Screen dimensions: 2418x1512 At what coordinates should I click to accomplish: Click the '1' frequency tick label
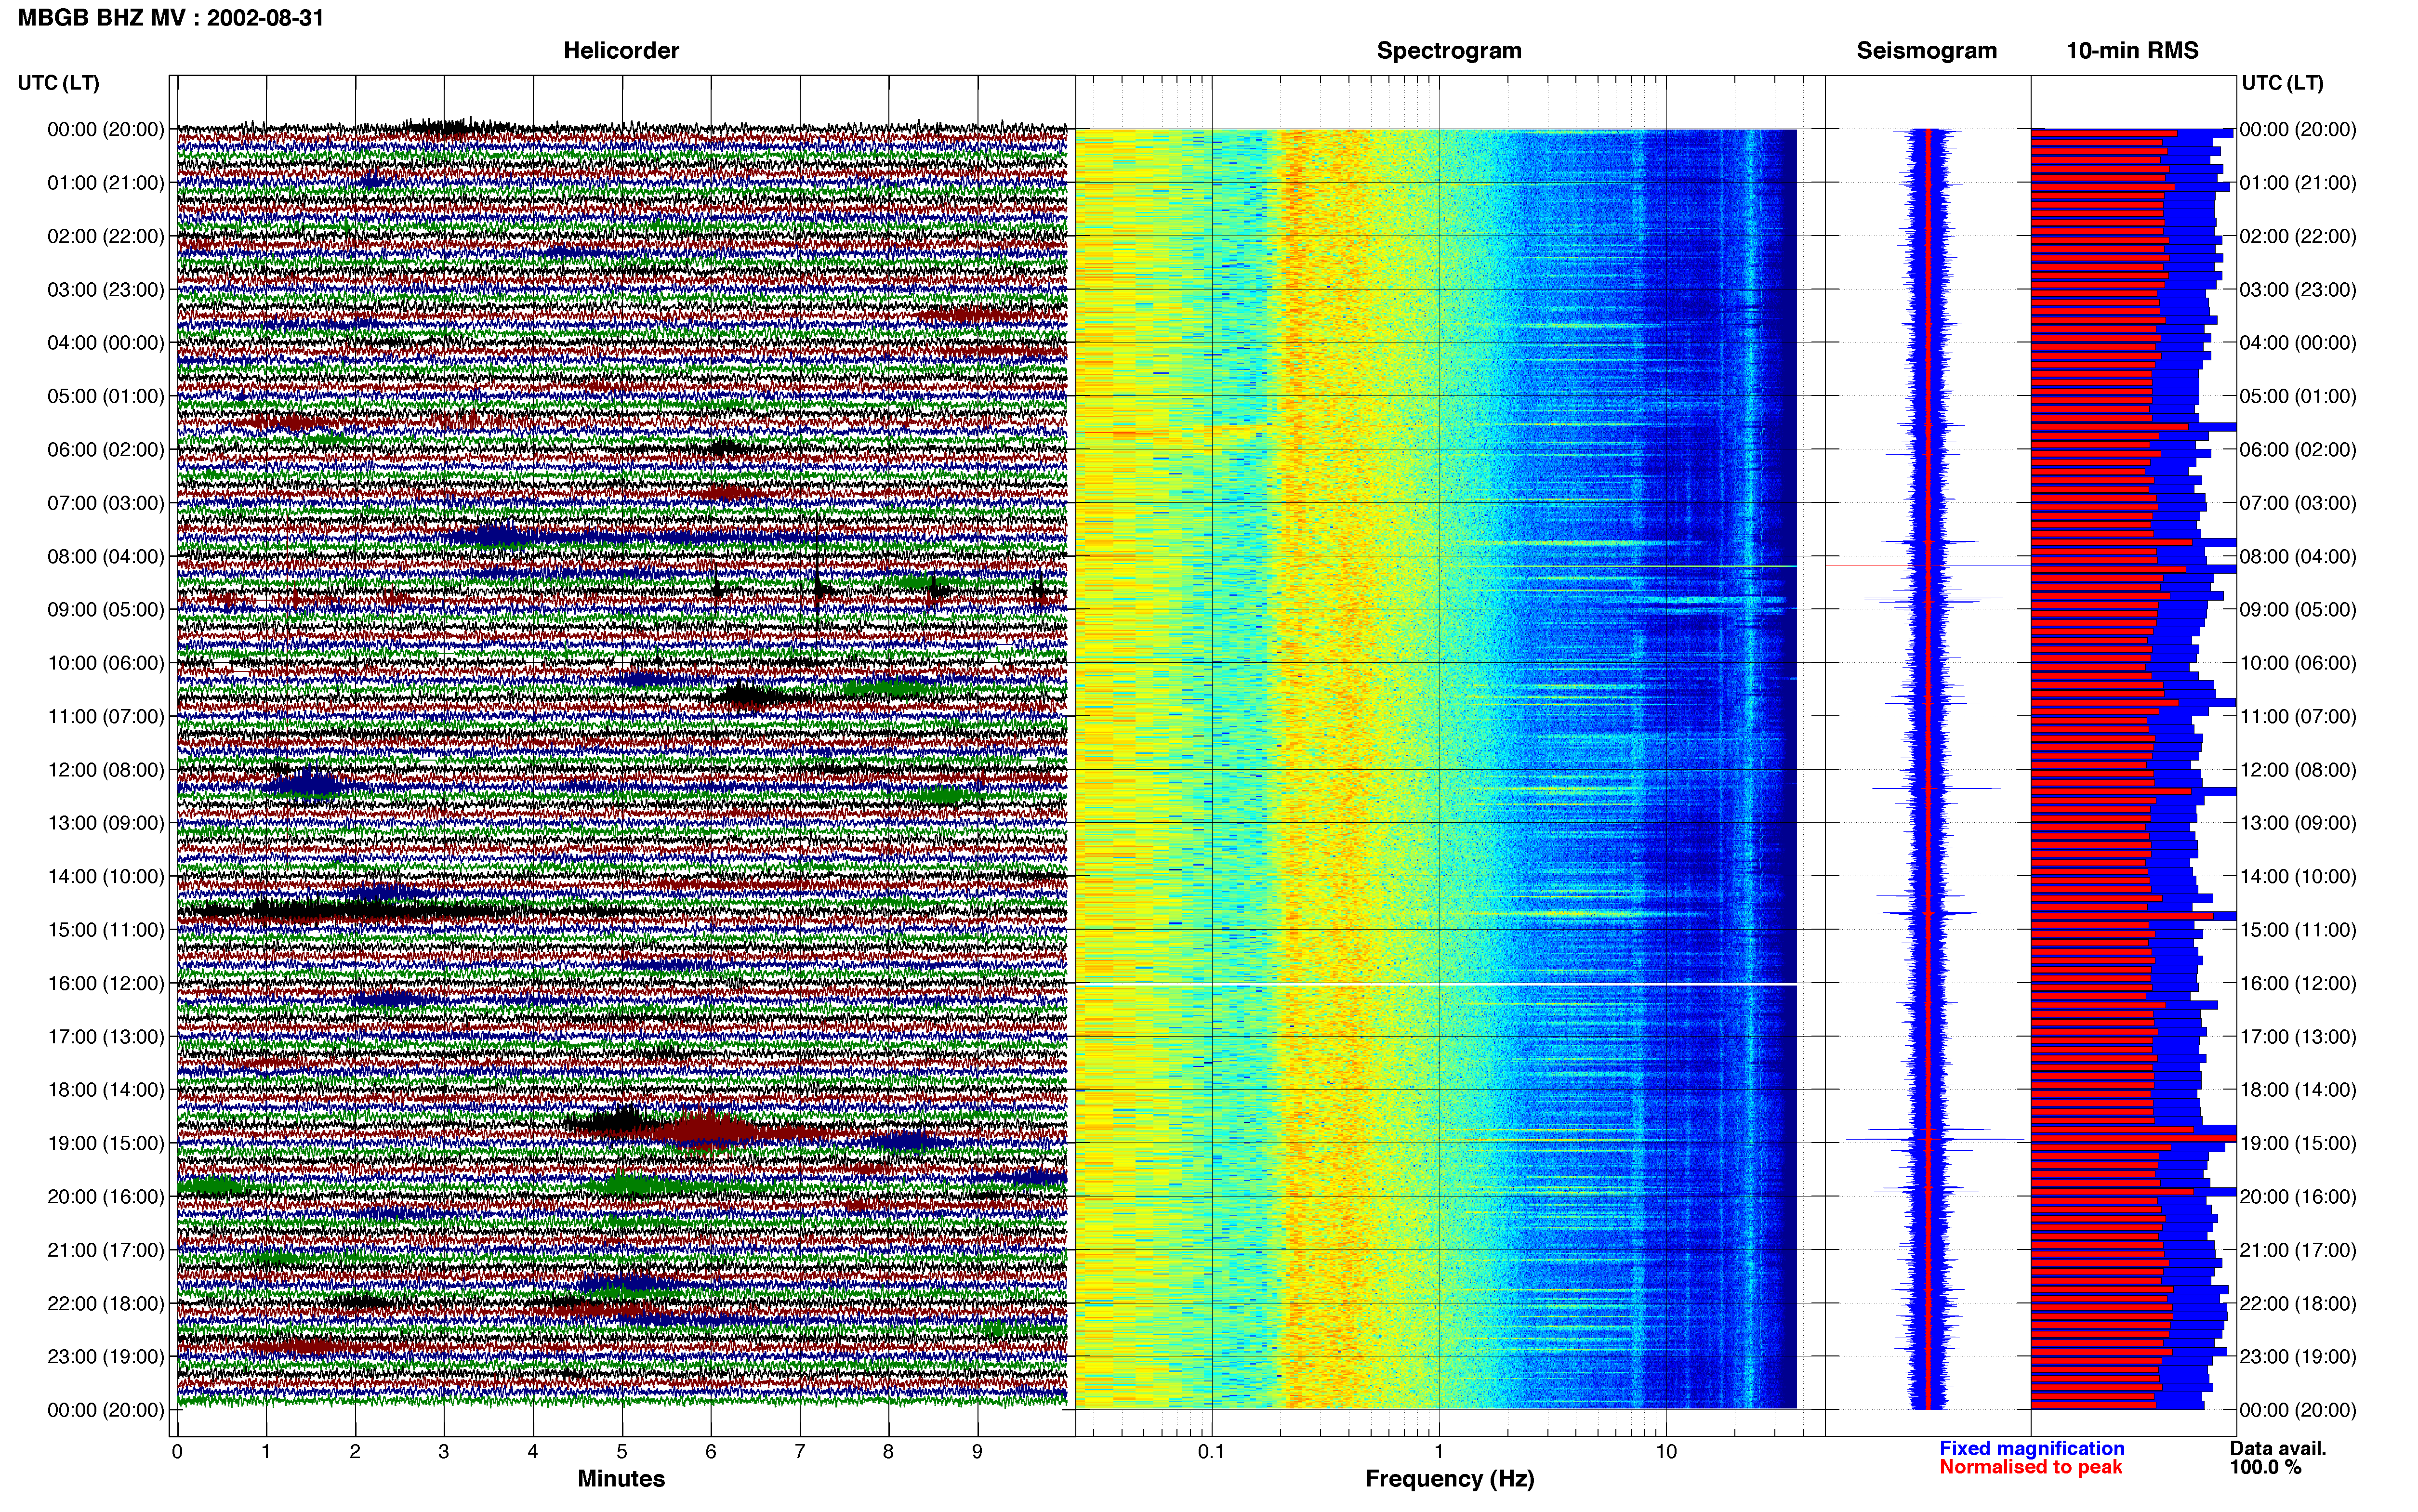(x=1439, y=1452)
